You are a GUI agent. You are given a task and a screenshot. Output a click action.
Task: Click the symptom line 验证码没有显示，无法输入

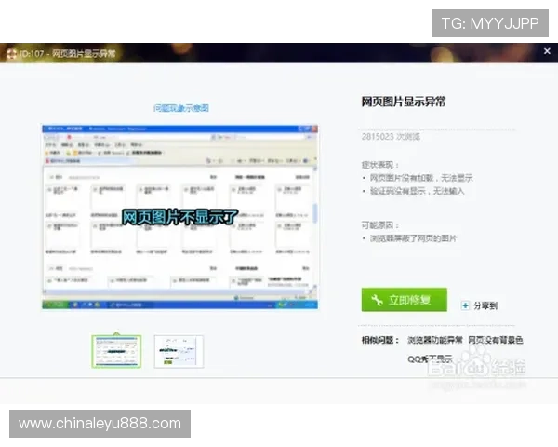[417, 191]
